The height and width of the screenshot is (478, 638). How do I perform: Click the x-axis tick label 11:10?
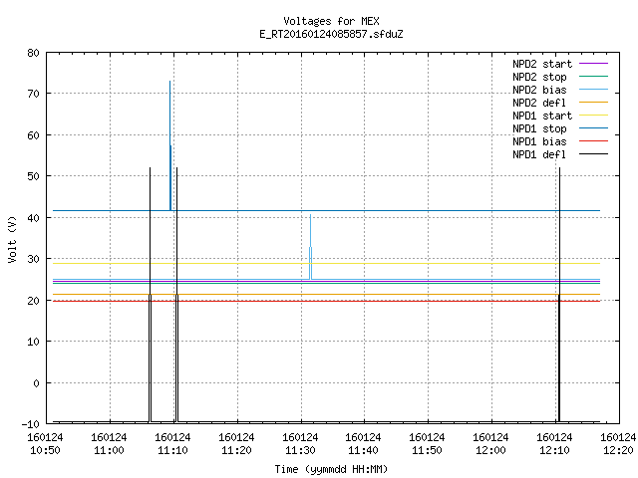click(172, 450)
